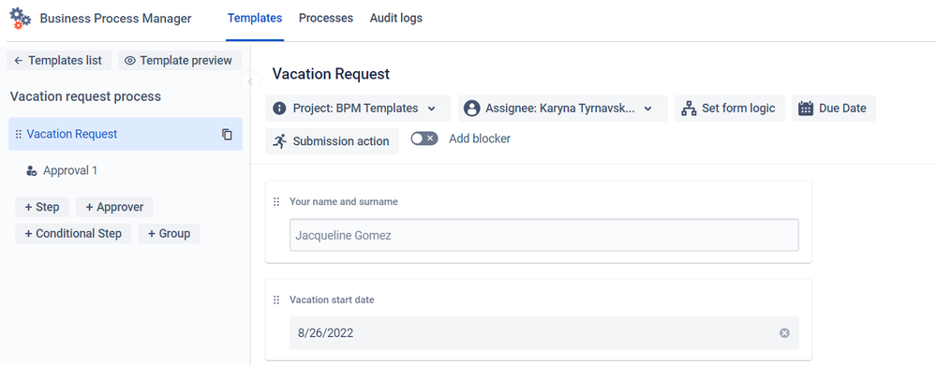Expand the Project: BPM Templates dropdown
The image size is (936, 365).
click(358, 109)
